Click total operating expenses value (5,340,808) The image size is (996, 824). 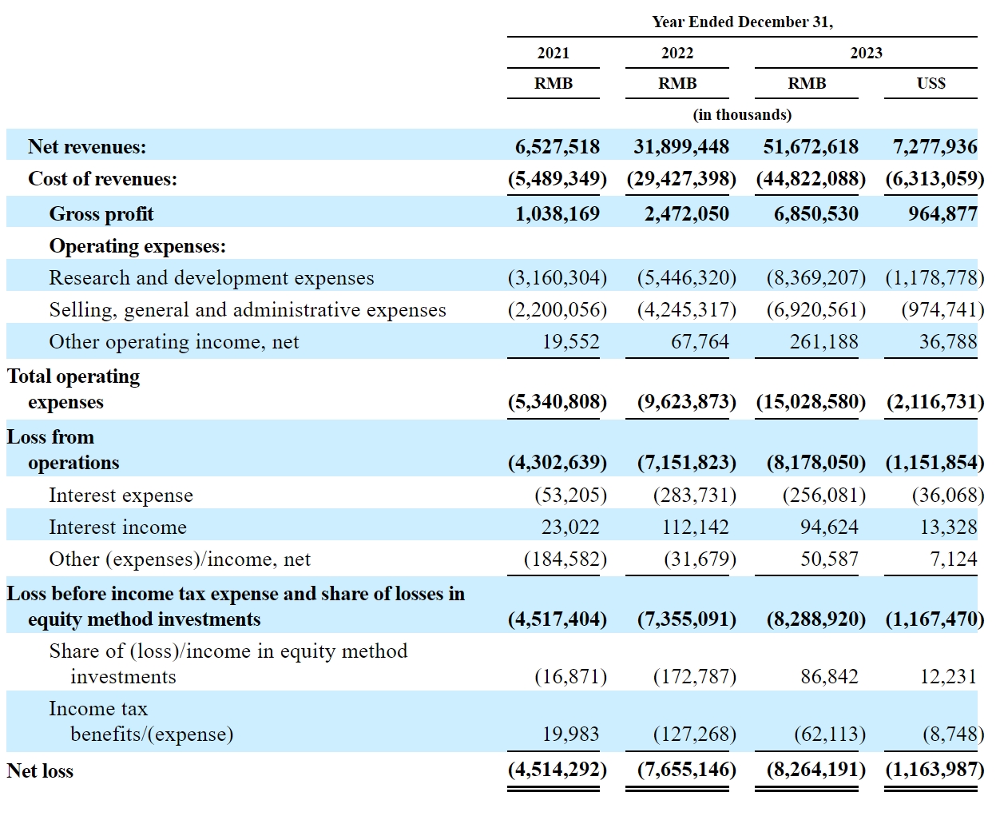[x=558, y=402]
